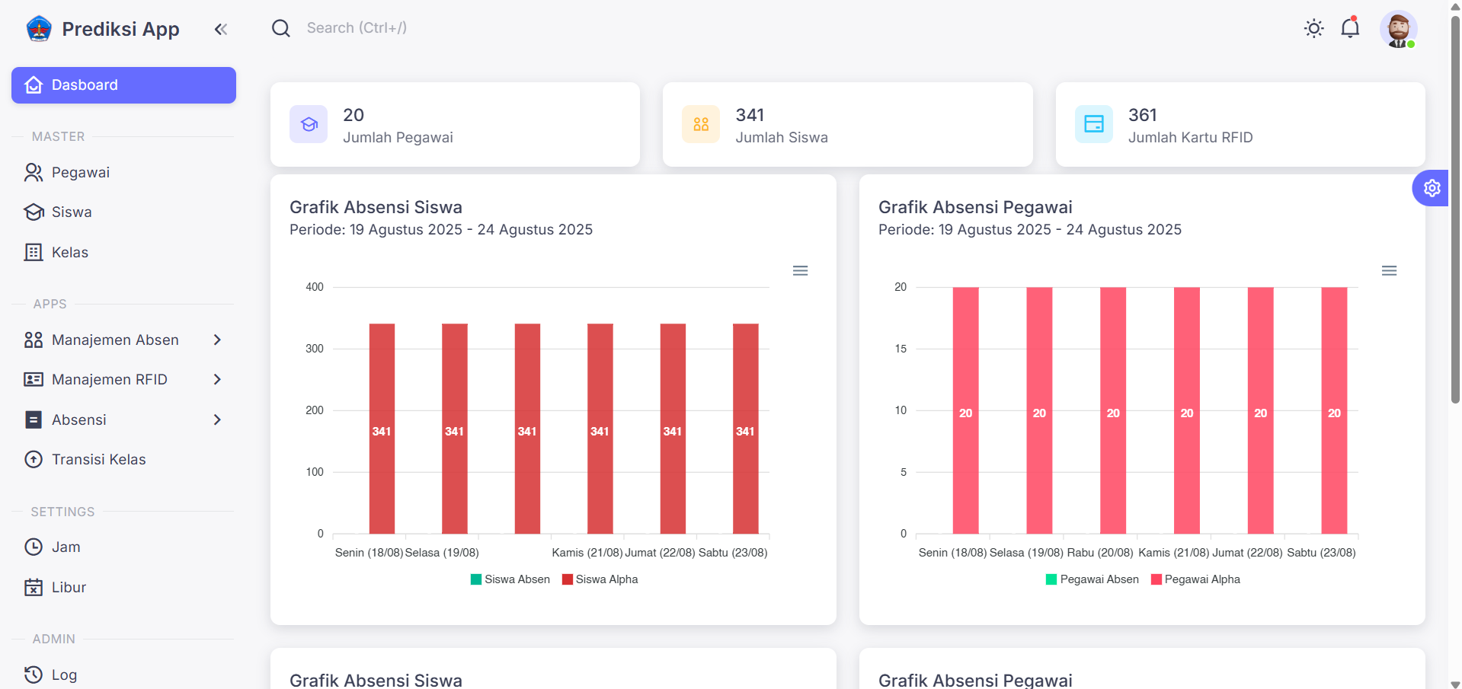This screenshot has height=689, width=1462.
Task: Open the floating settings gear button
Action: tap(1432, 188)
